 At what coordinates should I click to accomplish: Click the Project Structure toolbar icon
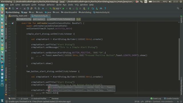[x=93, y=9]
